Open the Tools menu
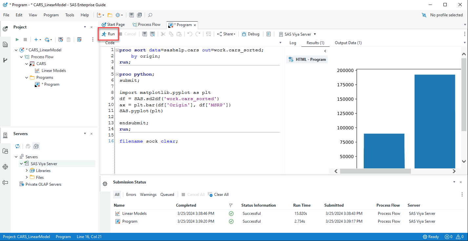The width and height of the screenshot is (468, 241). [70, 15]
